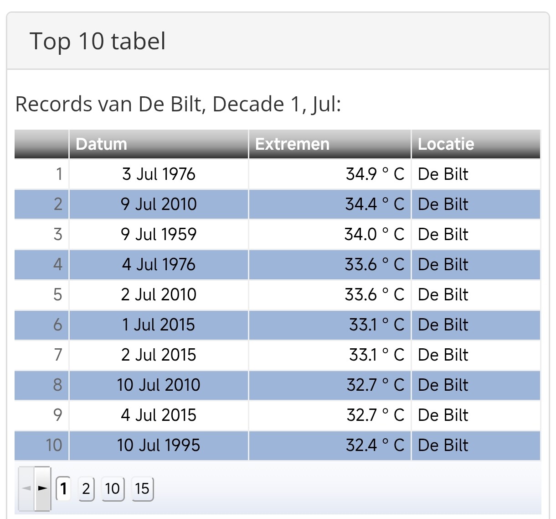Screen dimensions: 556x519
Task: Go to page 2 of results
Action: coord(86,488)
